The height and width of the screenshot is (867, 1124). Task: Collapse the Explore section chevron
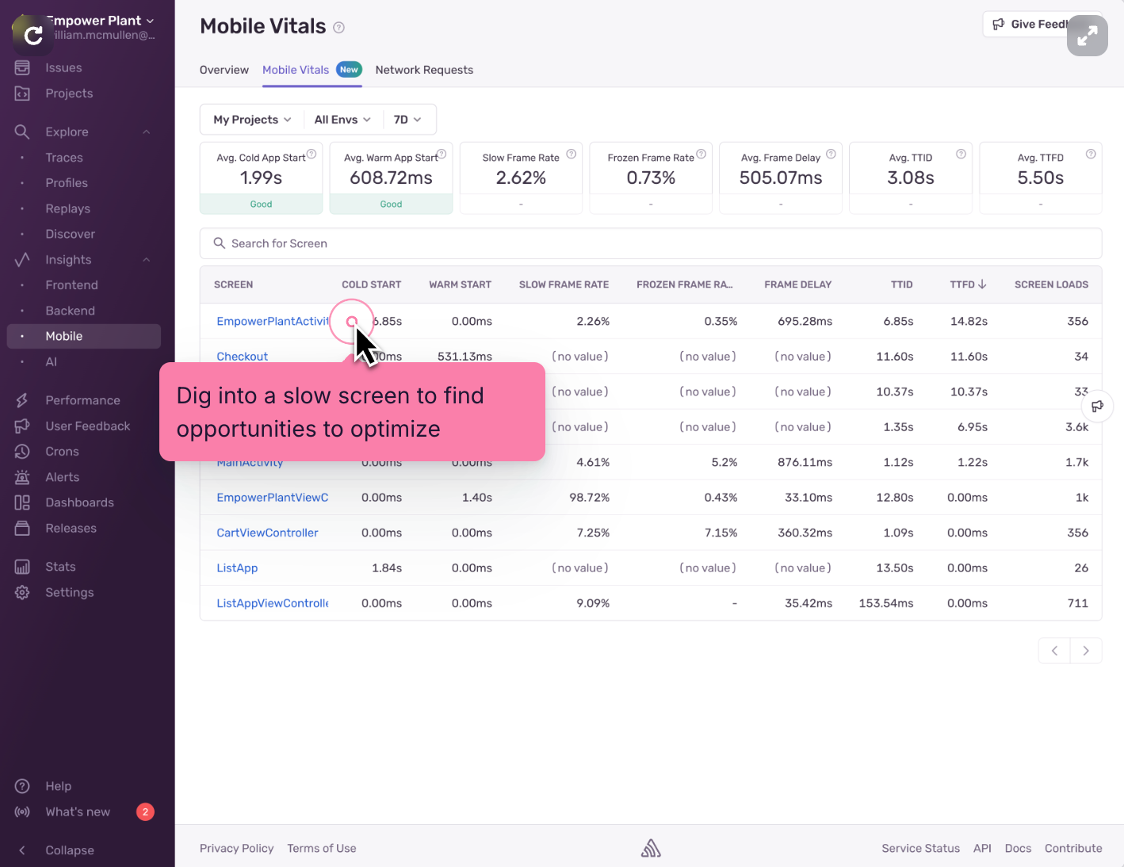coord(147,132)
